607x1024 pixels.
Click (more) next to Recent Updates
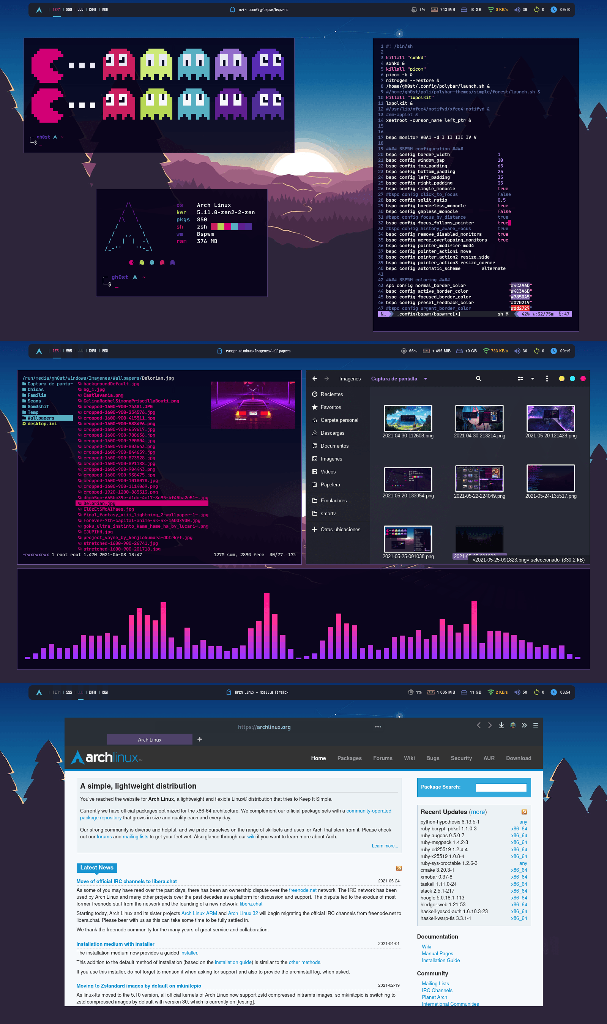(478, 811)
